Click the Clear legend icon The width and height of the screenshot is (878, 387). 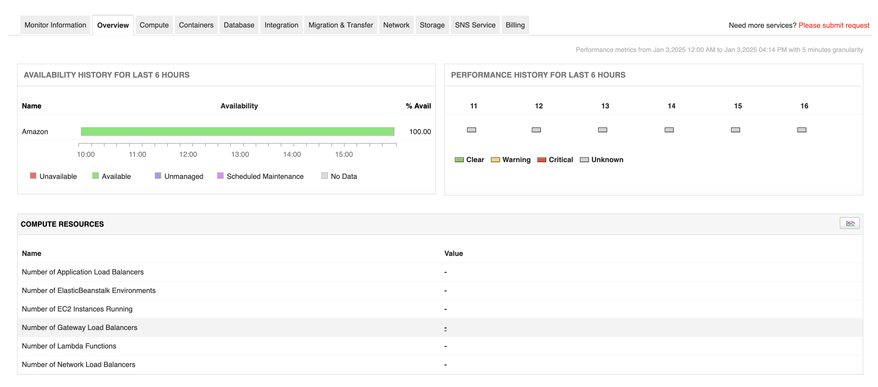tap(459, 160)
